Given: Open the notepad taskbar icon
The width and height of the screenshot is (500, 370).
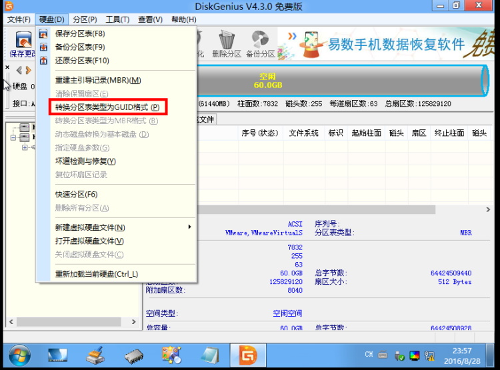Looking at the screenshot, I should 210,355.
